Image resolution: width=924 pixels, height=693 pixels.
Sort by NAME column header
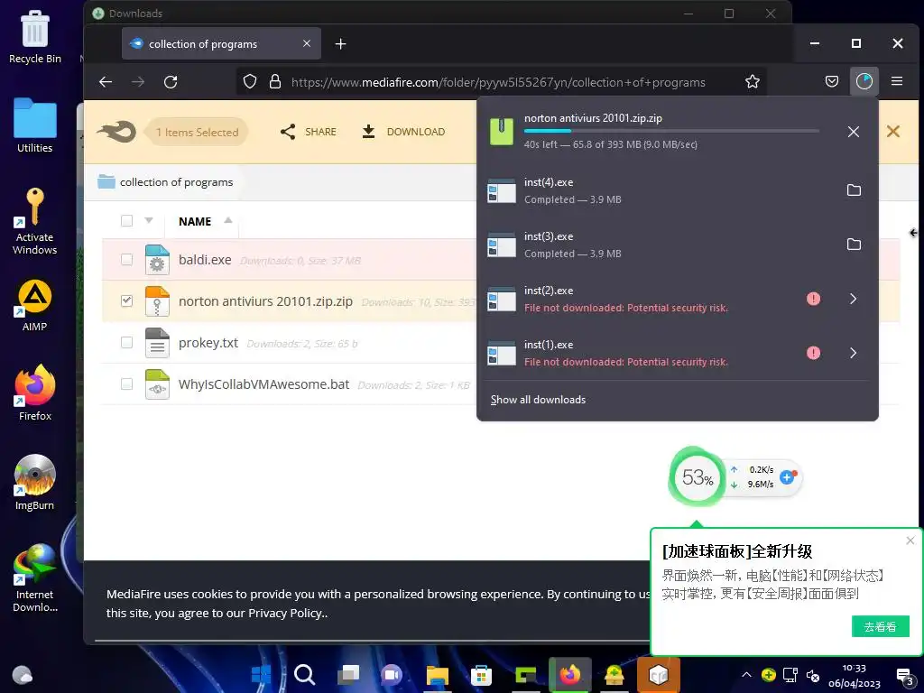coord(195,222)
